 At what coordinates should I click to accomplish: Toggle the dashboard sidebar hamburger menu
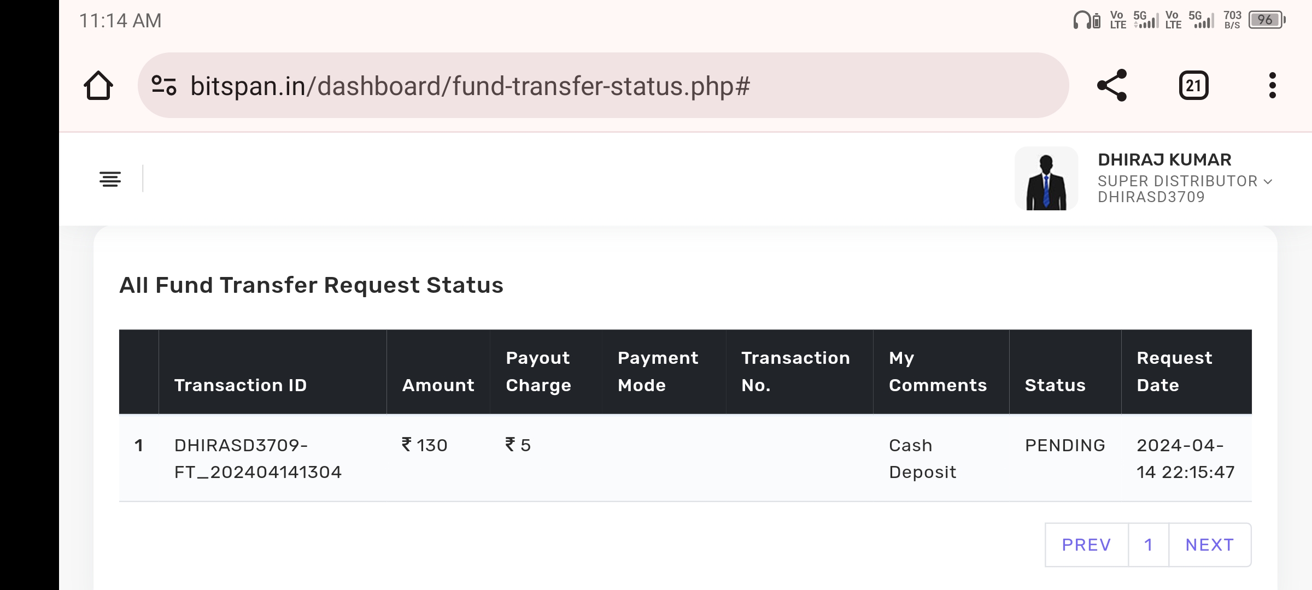click(x=110, y=179)
